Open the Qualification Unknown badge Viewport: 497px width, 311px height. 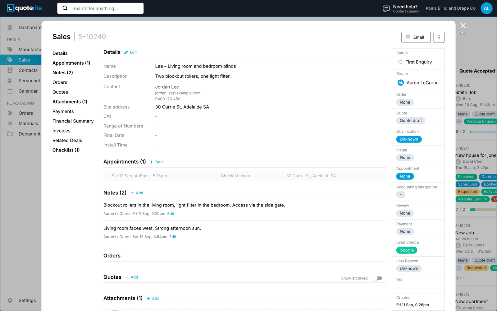(409, 139)
